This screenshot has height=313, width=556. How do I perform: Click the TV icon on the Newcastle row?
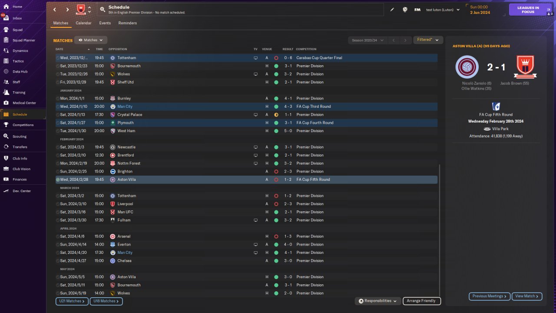(x=256, y=147)
